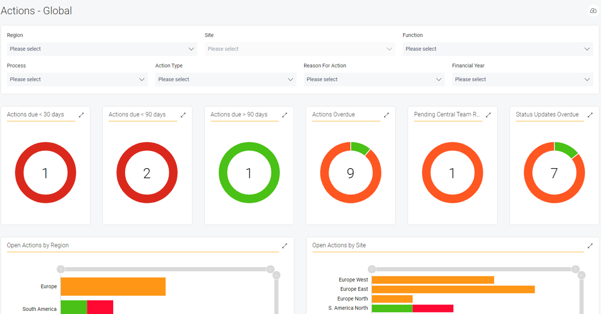Viewport: 601px width, 314px height.
Task: Open the Function dropdown
Action: pyautogui.click(x=498, y=49)
